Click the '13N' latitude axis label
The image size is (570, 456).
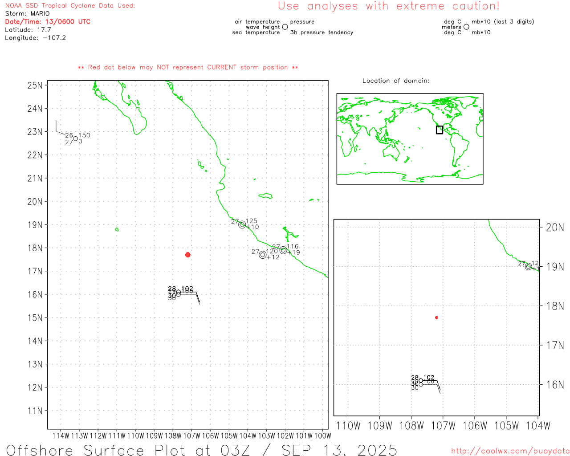35,364
